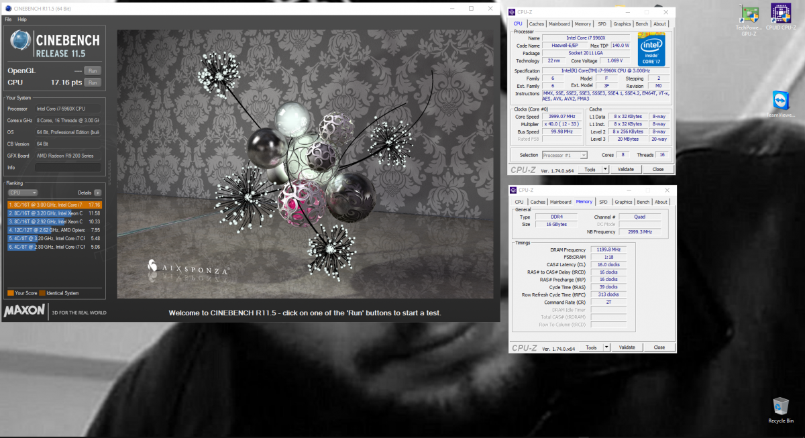
Task: Click the Cinebench globe logo
Action: 20,42
